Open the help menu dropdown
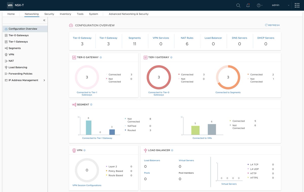This screenshot has height=192, width=304. pyautogui.click(x=259, y=5)
